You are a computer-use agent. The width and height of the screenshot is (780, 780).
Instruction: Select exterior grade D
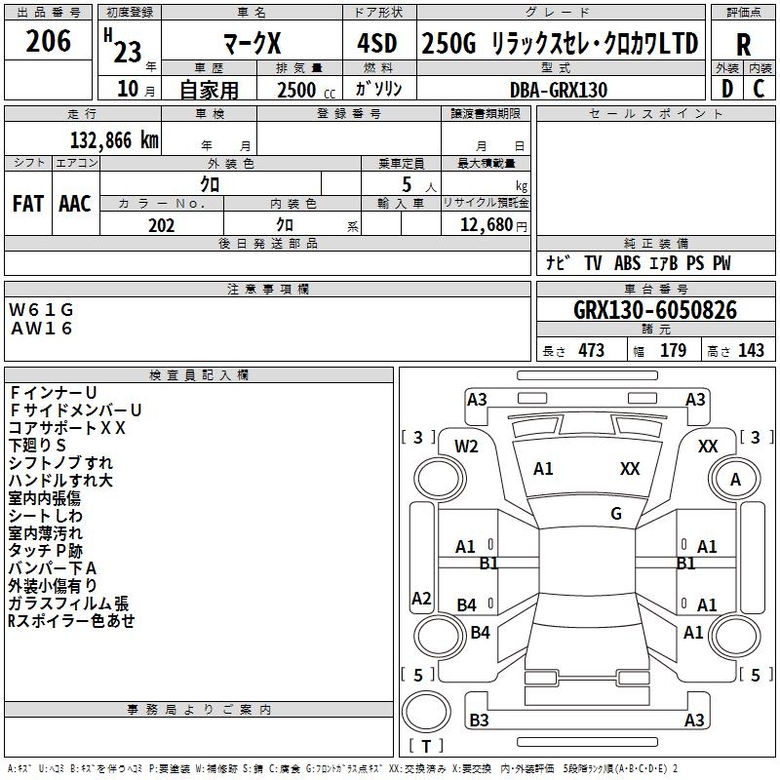click(x=726, y=89)
